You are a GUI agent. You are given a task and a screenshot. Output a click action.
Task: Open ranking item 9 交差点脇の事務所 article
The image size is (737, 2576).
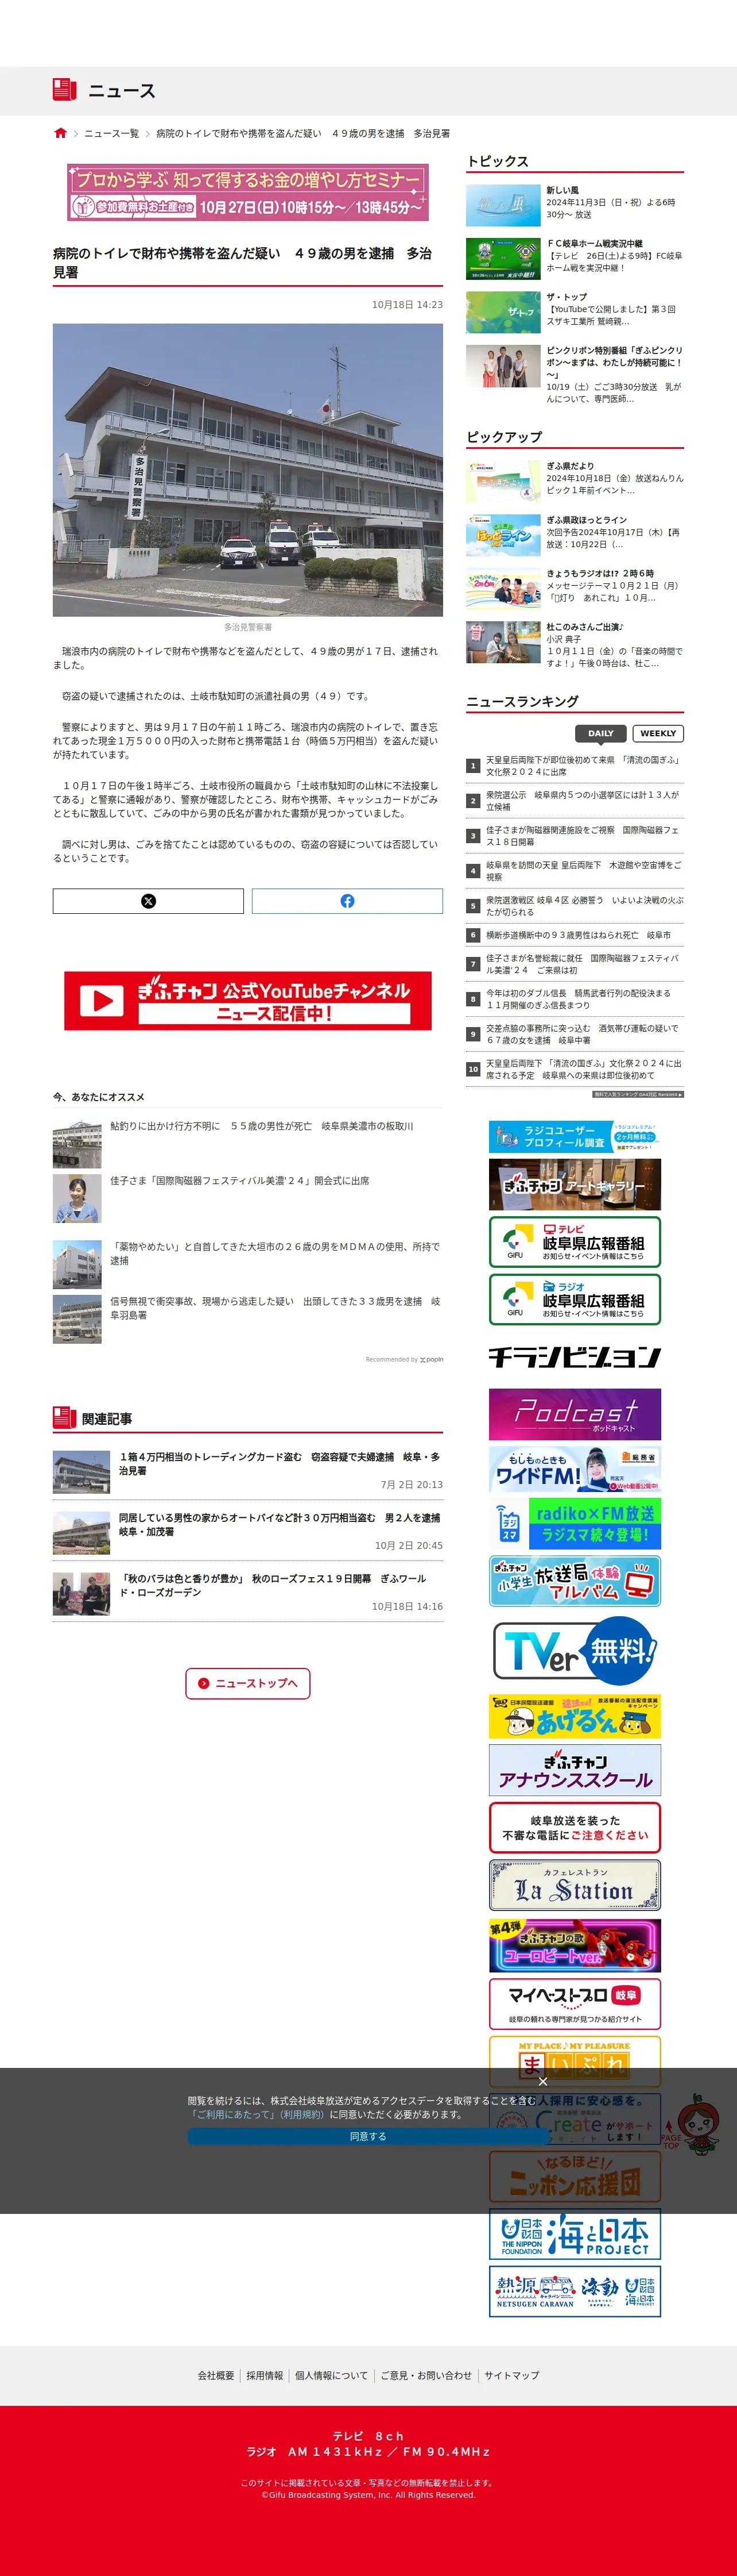coord(574,1034)
